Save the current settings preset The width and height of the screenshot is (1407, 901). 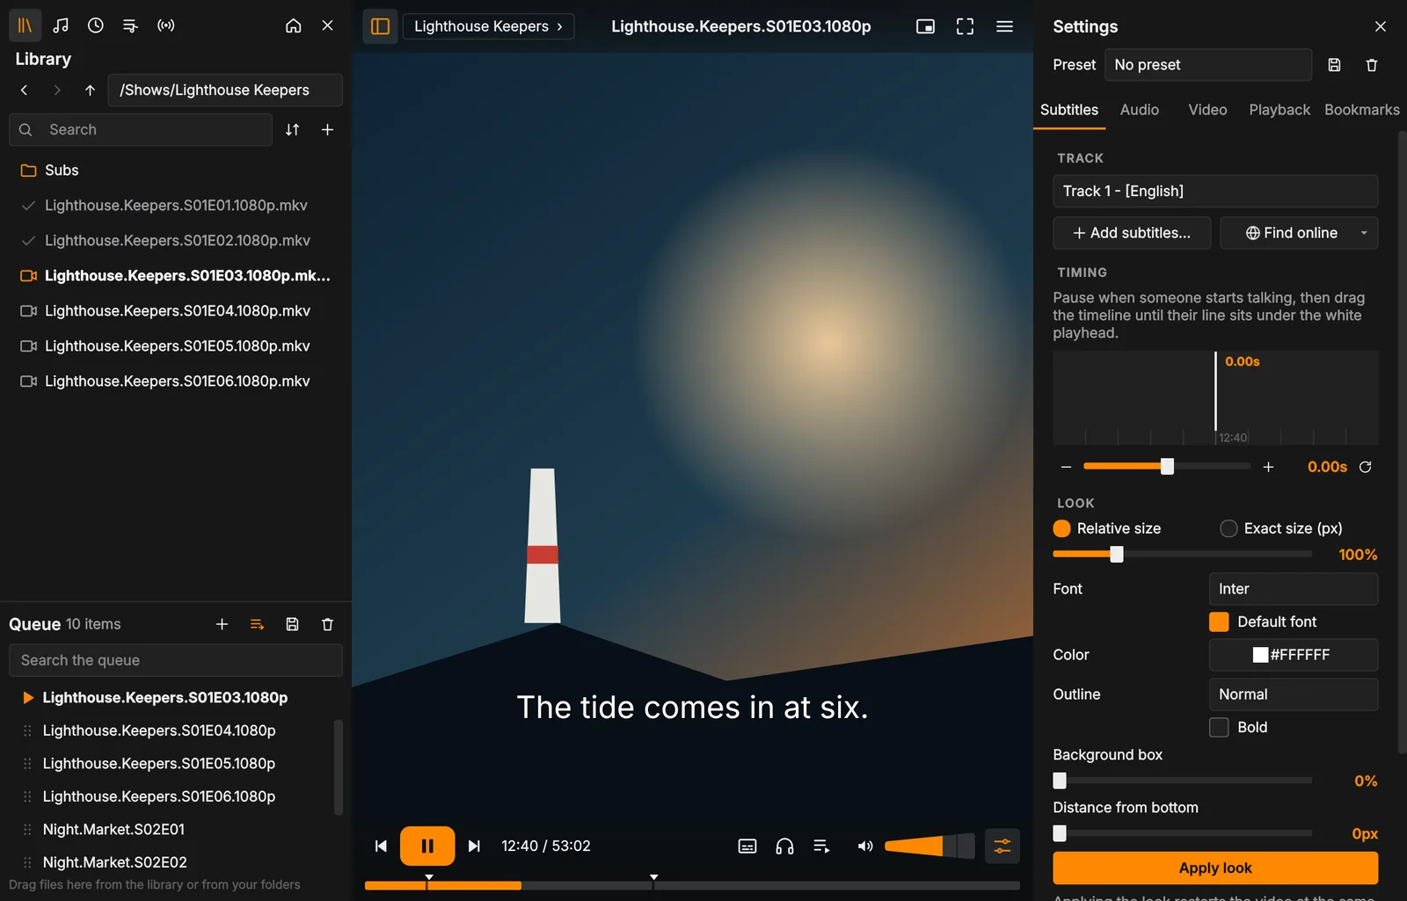pyautogui.click(x=1334, y=65)
